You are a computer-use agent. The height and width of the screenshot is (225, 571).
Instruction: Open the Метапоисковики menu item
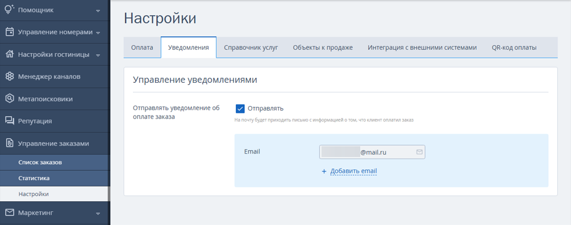(x=55, y=99)
